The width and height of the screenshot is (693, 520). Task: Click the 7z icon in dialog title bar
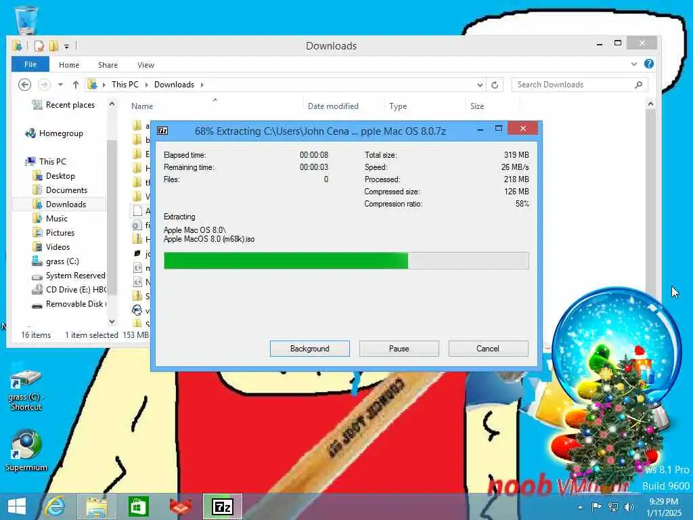(162, 131)
